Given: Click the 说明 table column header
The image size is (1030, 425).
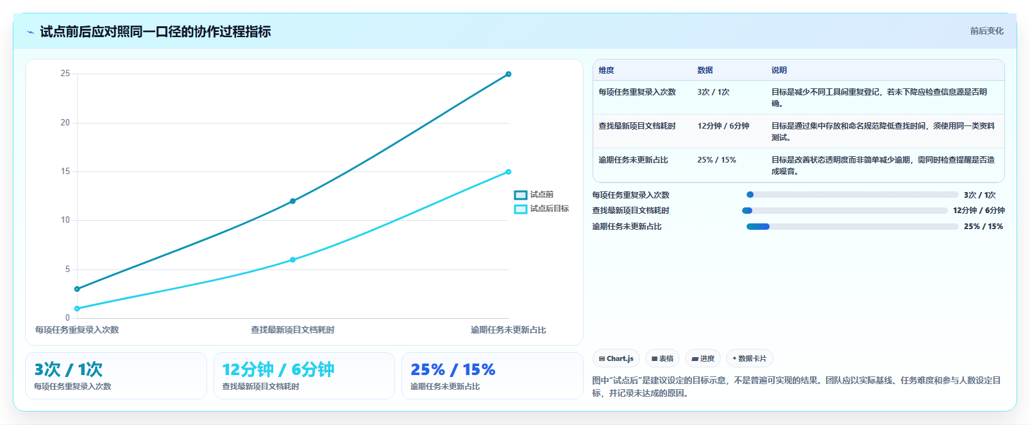Looking at the screenshot, I should click(779, 70).
